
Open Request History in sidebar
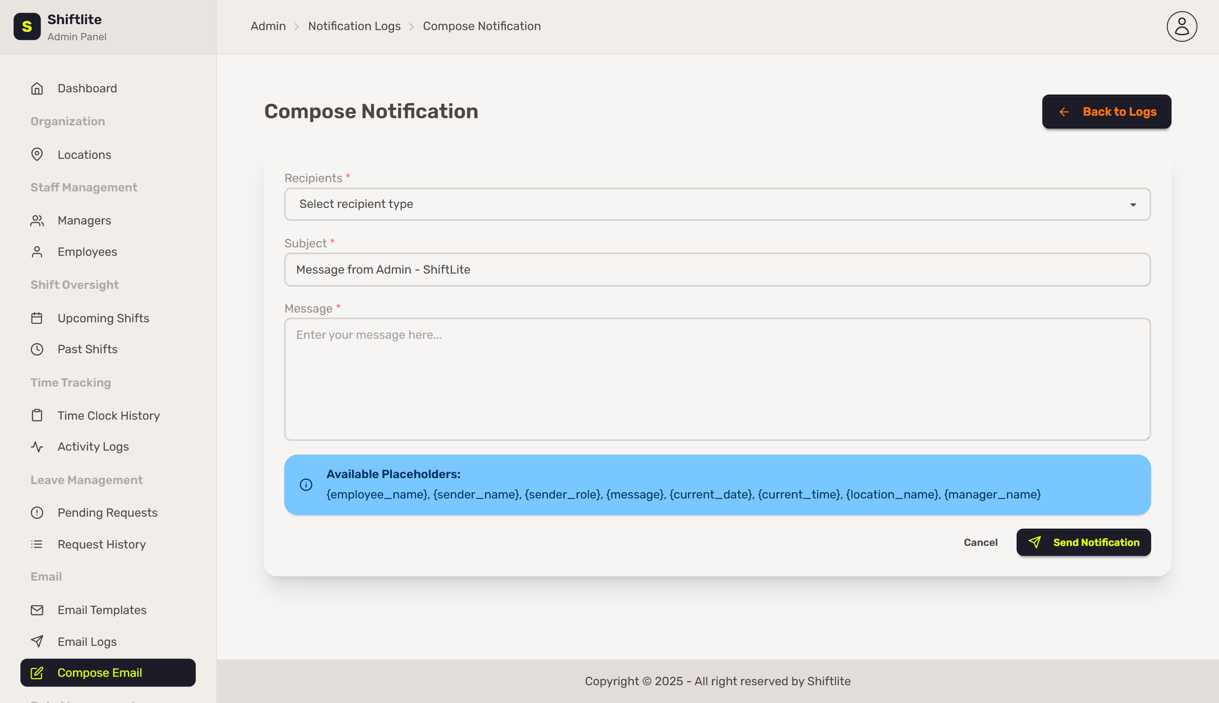click(x=101, y=544)
